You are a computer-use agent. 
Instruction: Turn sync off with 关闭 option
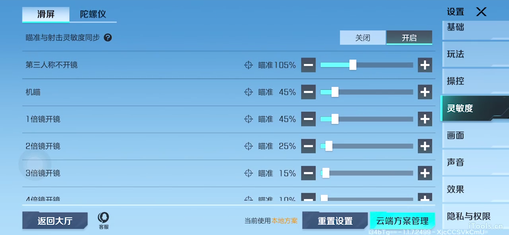362,38
